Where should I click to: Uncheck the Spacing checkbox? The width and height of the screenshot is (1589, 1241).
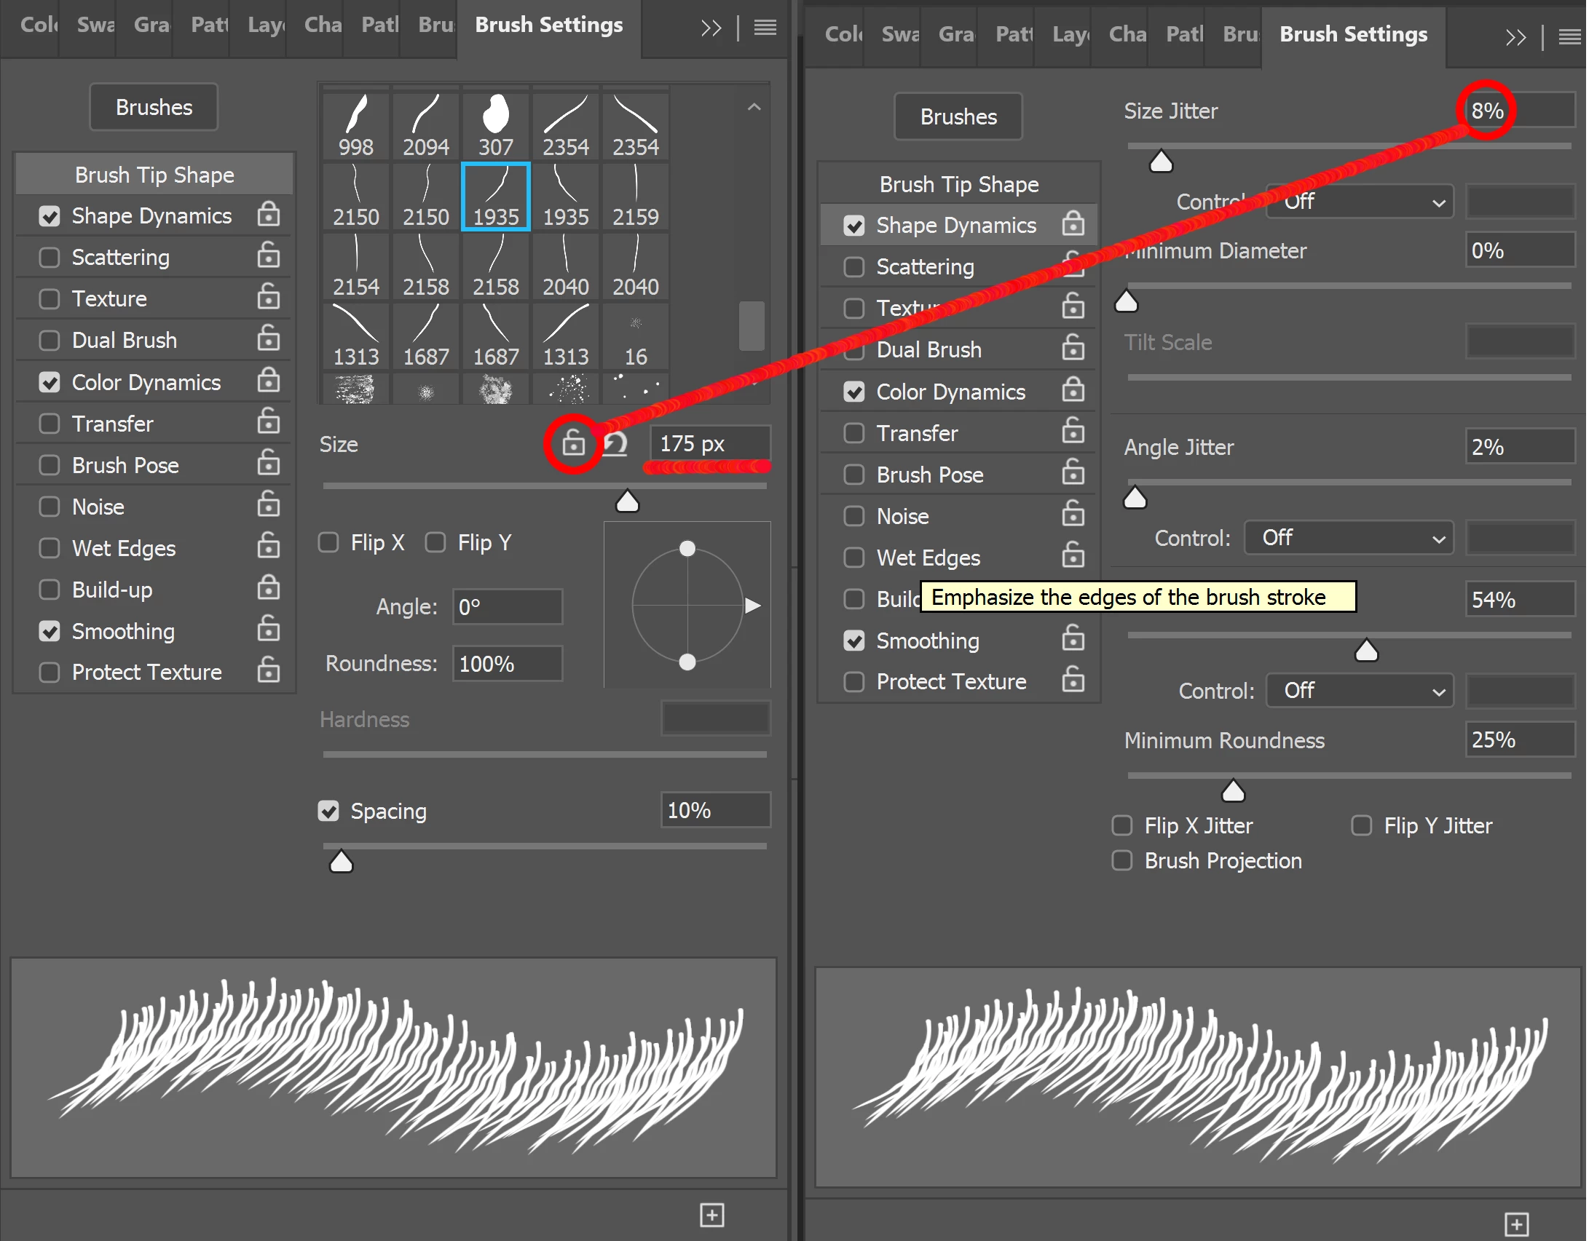329,811
